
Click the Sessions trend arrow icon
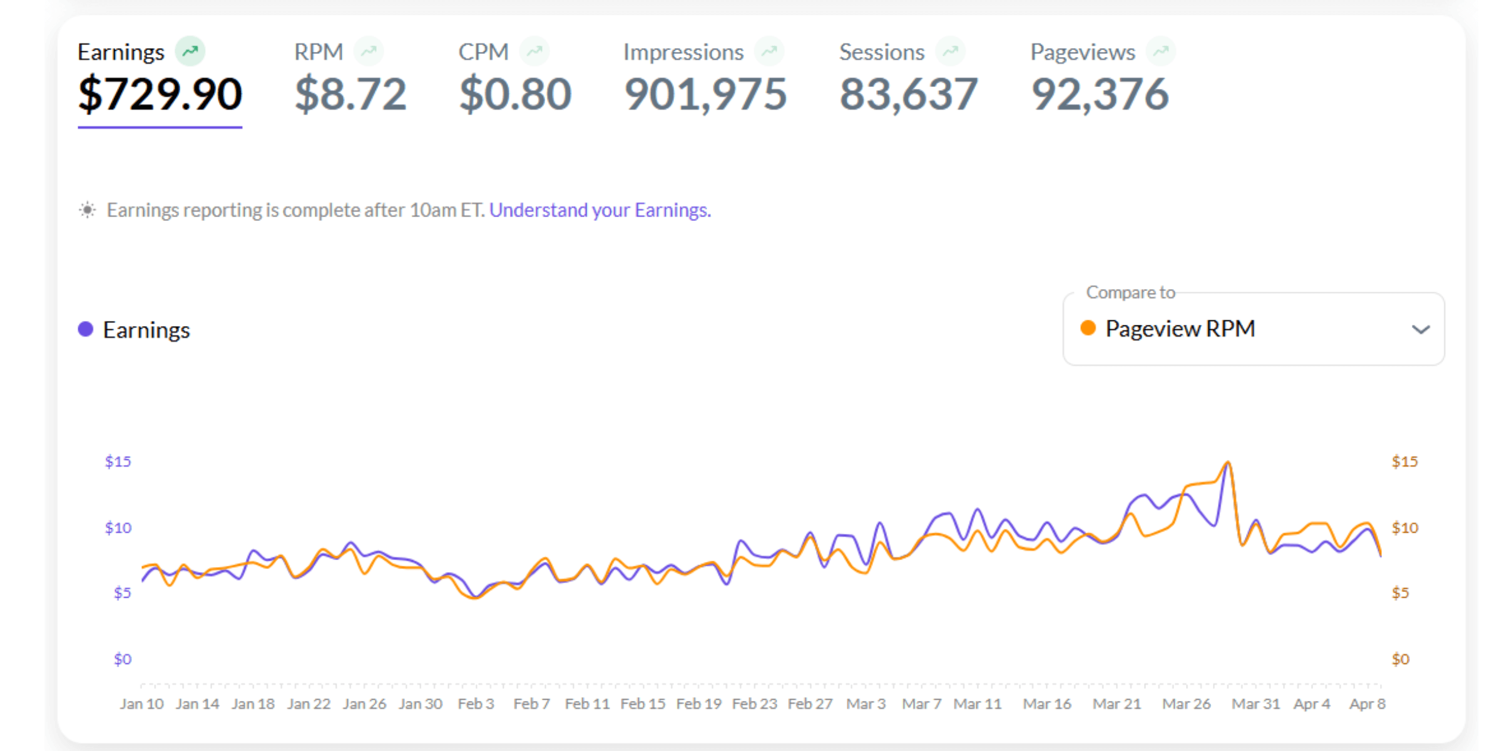pos(950,51)
